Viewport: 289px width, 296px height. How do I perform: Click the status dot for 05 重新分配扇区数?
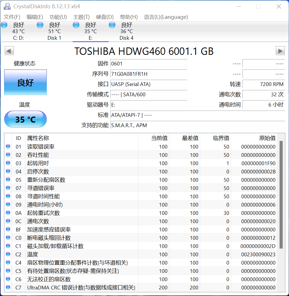pyautogui.click(x=8, y=179)
